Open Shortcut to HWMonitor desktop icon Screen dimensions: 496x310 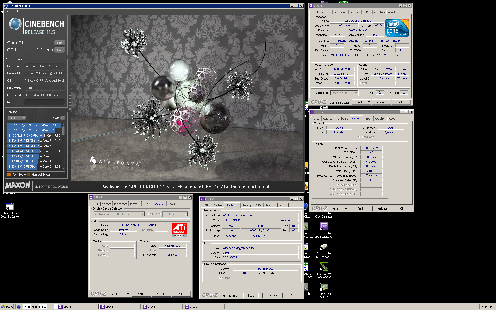(x=324, y=250)
